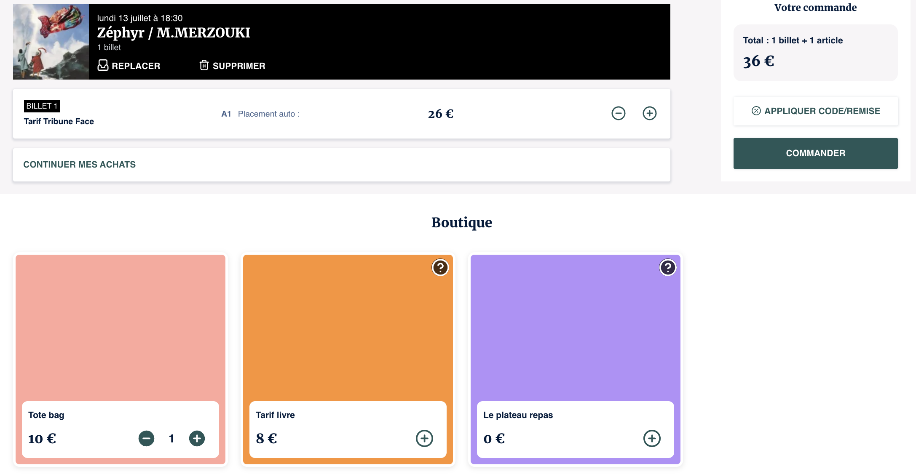Click the COMMANDER button
This screenshot has height=474, width=916.
click(x=815, y=153)
